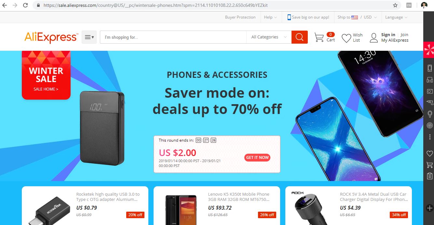Screen dimensions: 434x225
Task: Expand the Help menu dropdown
Action: (x=270, y=17)
